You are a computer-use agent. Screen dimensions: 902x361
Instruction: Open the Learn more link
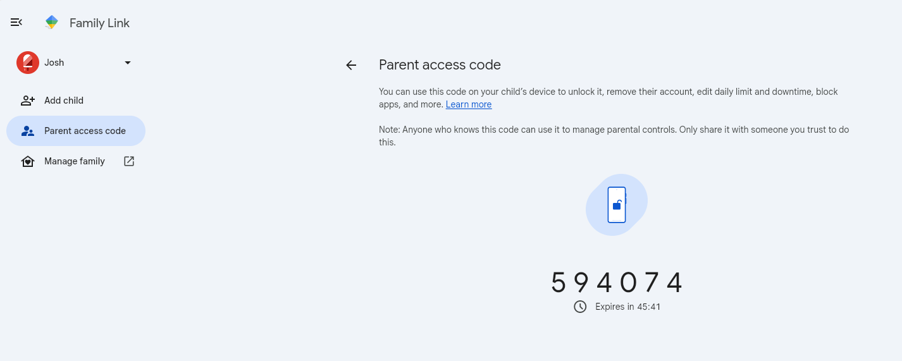pyautogui.click(x=469, y=104)
